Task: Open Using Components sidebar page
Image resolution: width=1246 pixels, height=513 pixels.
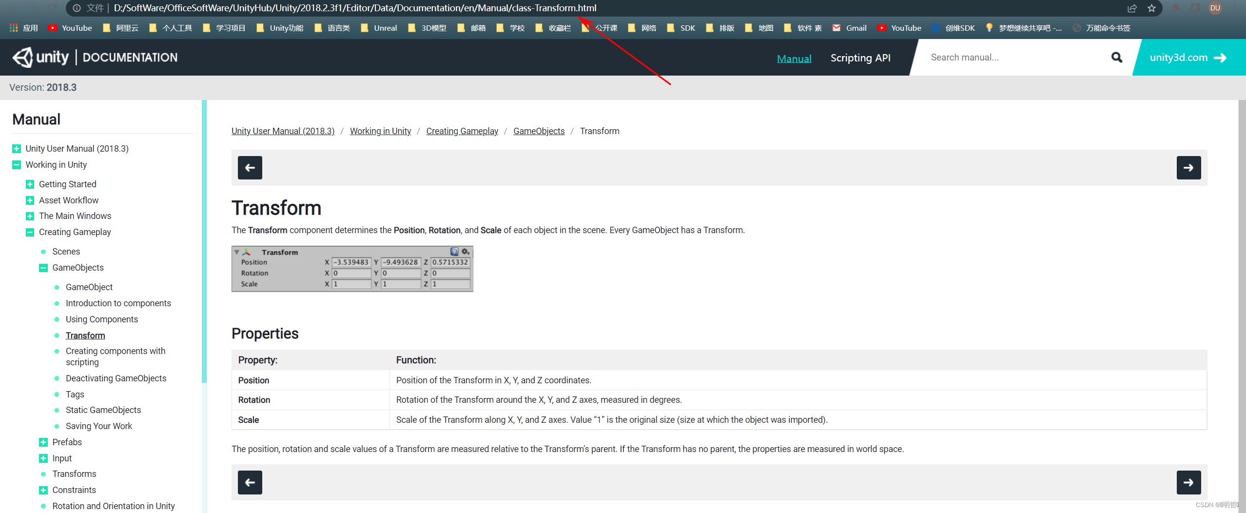Action: point(102,319)
